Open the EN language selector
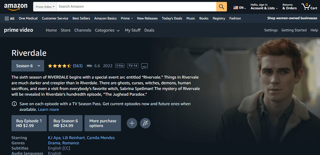 tap(240, 8)
